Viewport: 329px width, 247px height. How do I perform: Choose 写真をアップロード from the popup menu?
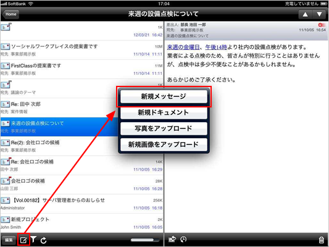point(164,128)
